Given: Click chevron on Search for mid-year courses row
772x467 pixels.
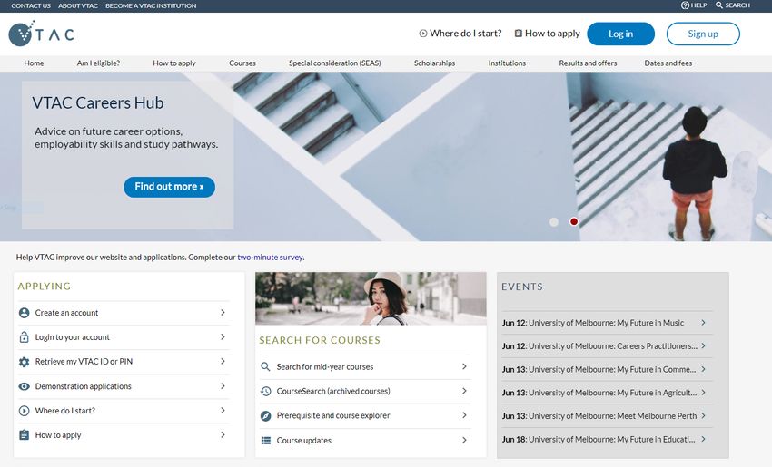Looking at the screenshot, I should pyautogui.click(x=464, y=366).
